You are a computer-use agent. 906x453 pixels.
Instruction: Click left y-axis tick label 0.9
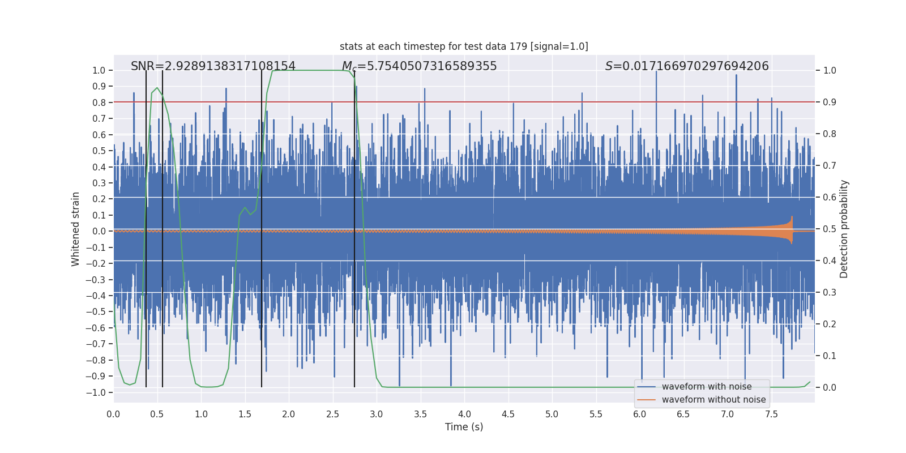(x=99, y=87)
